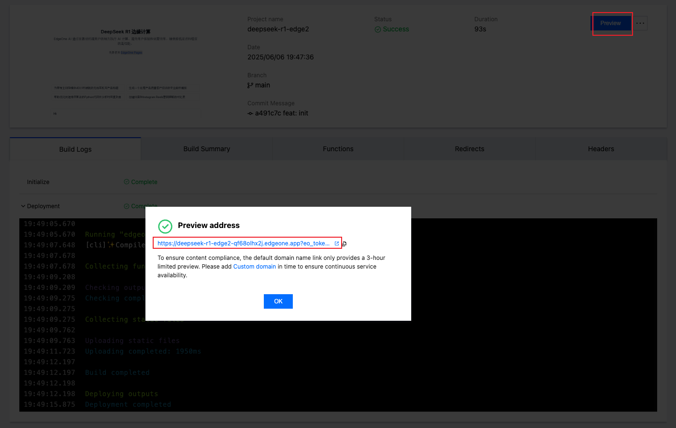Click the duration value 93s
676x428 pixels.
480,29
